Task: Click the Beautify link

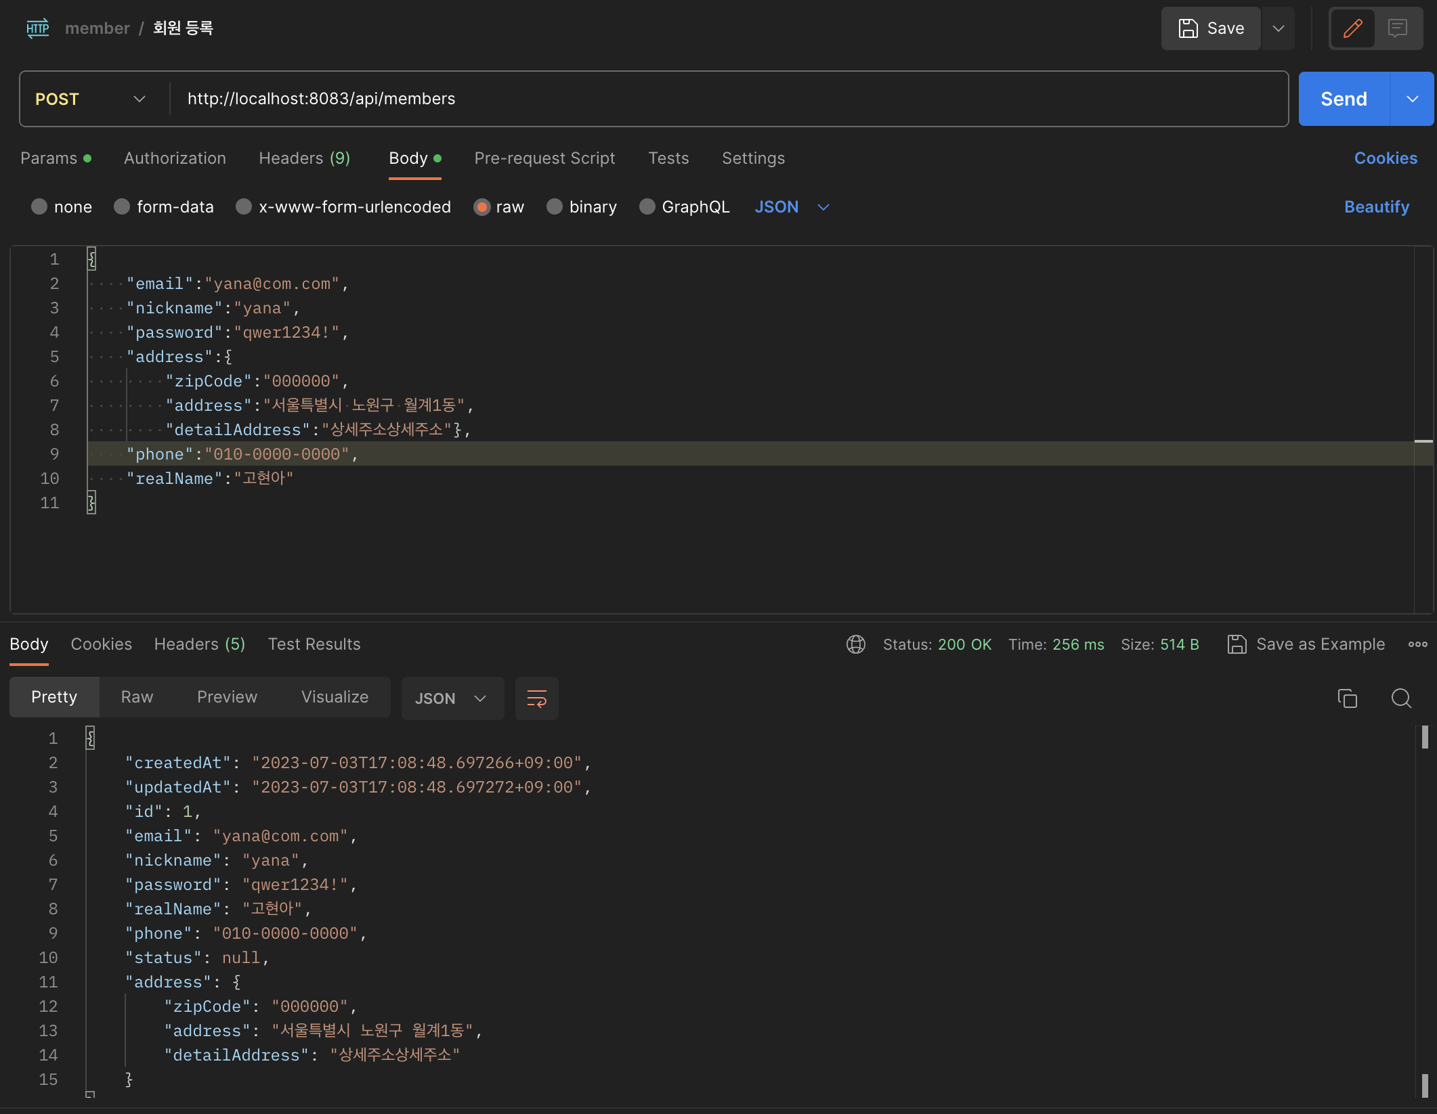Action: coord(1376,207)
